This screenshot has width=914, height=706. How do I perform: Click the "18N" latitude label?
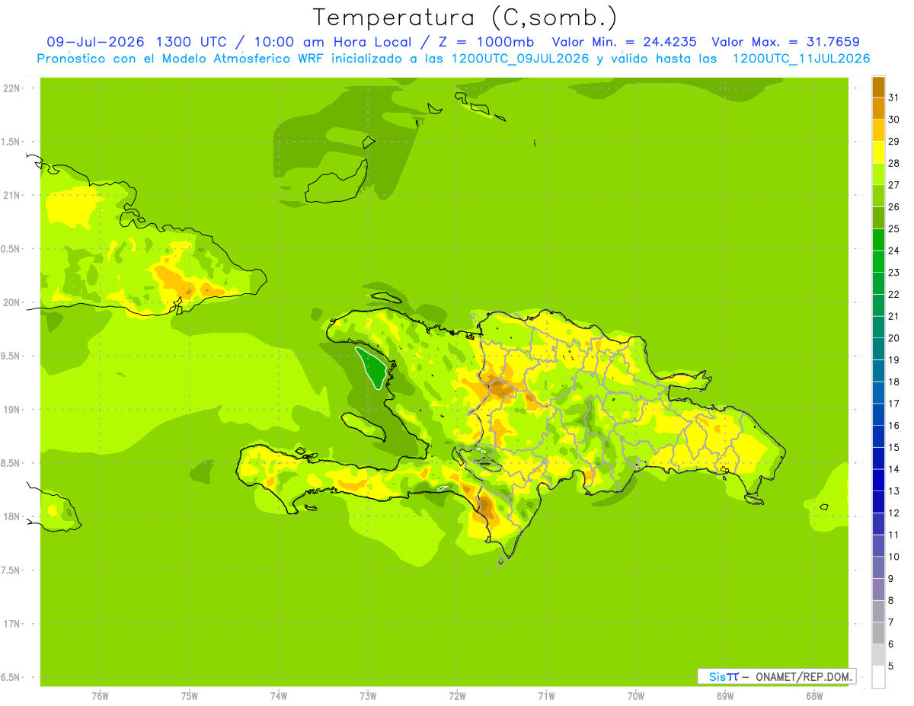[x=11, y=516]
